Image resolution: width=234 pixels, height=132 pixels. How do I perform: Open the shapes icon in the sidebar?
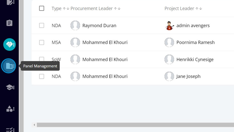coord(10,109)
